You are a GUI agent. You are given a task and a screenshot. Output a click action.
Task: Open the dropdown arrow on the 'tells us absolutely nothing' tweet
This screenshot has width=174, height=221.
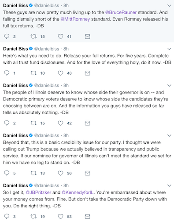click(169, 86)
